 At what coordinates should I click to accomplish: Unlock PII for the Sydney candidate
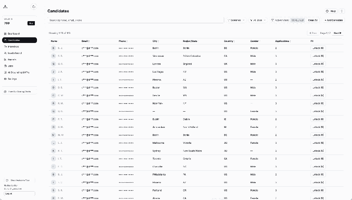point(318,151)
